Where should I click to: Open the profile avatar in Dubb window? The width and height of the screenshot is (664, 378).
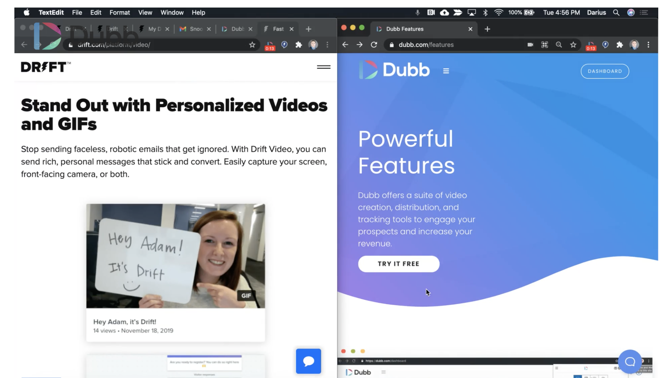[634, 45]
